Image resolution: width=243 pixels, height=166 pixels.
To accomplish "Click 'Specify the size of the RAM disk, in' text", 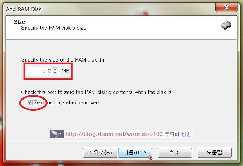I will pos(63,60).
